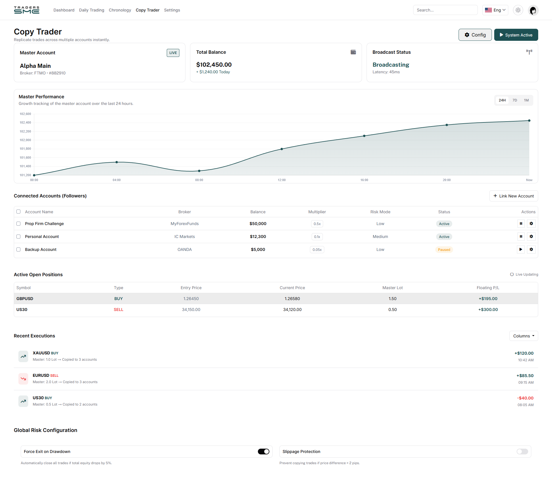Screen dimensions: 552x484
Task: Pause copying for Prop Firm Challenge account
Action: point(521,224)
